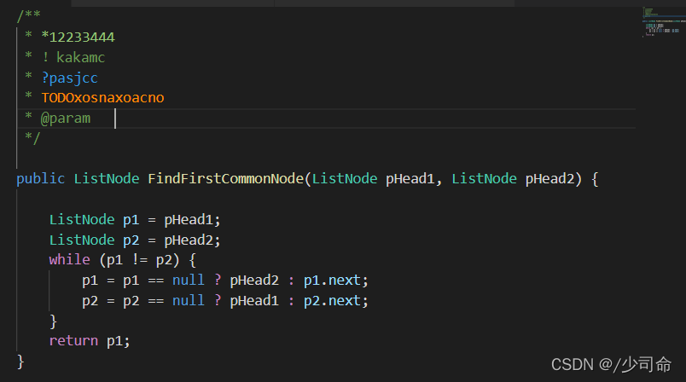Click the 'while' keyword
Screen dimensions: 686x382
point(69,260)
